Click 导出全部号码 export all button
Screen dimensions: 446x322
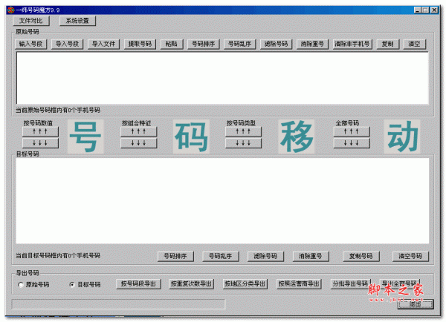click(399, 284)
